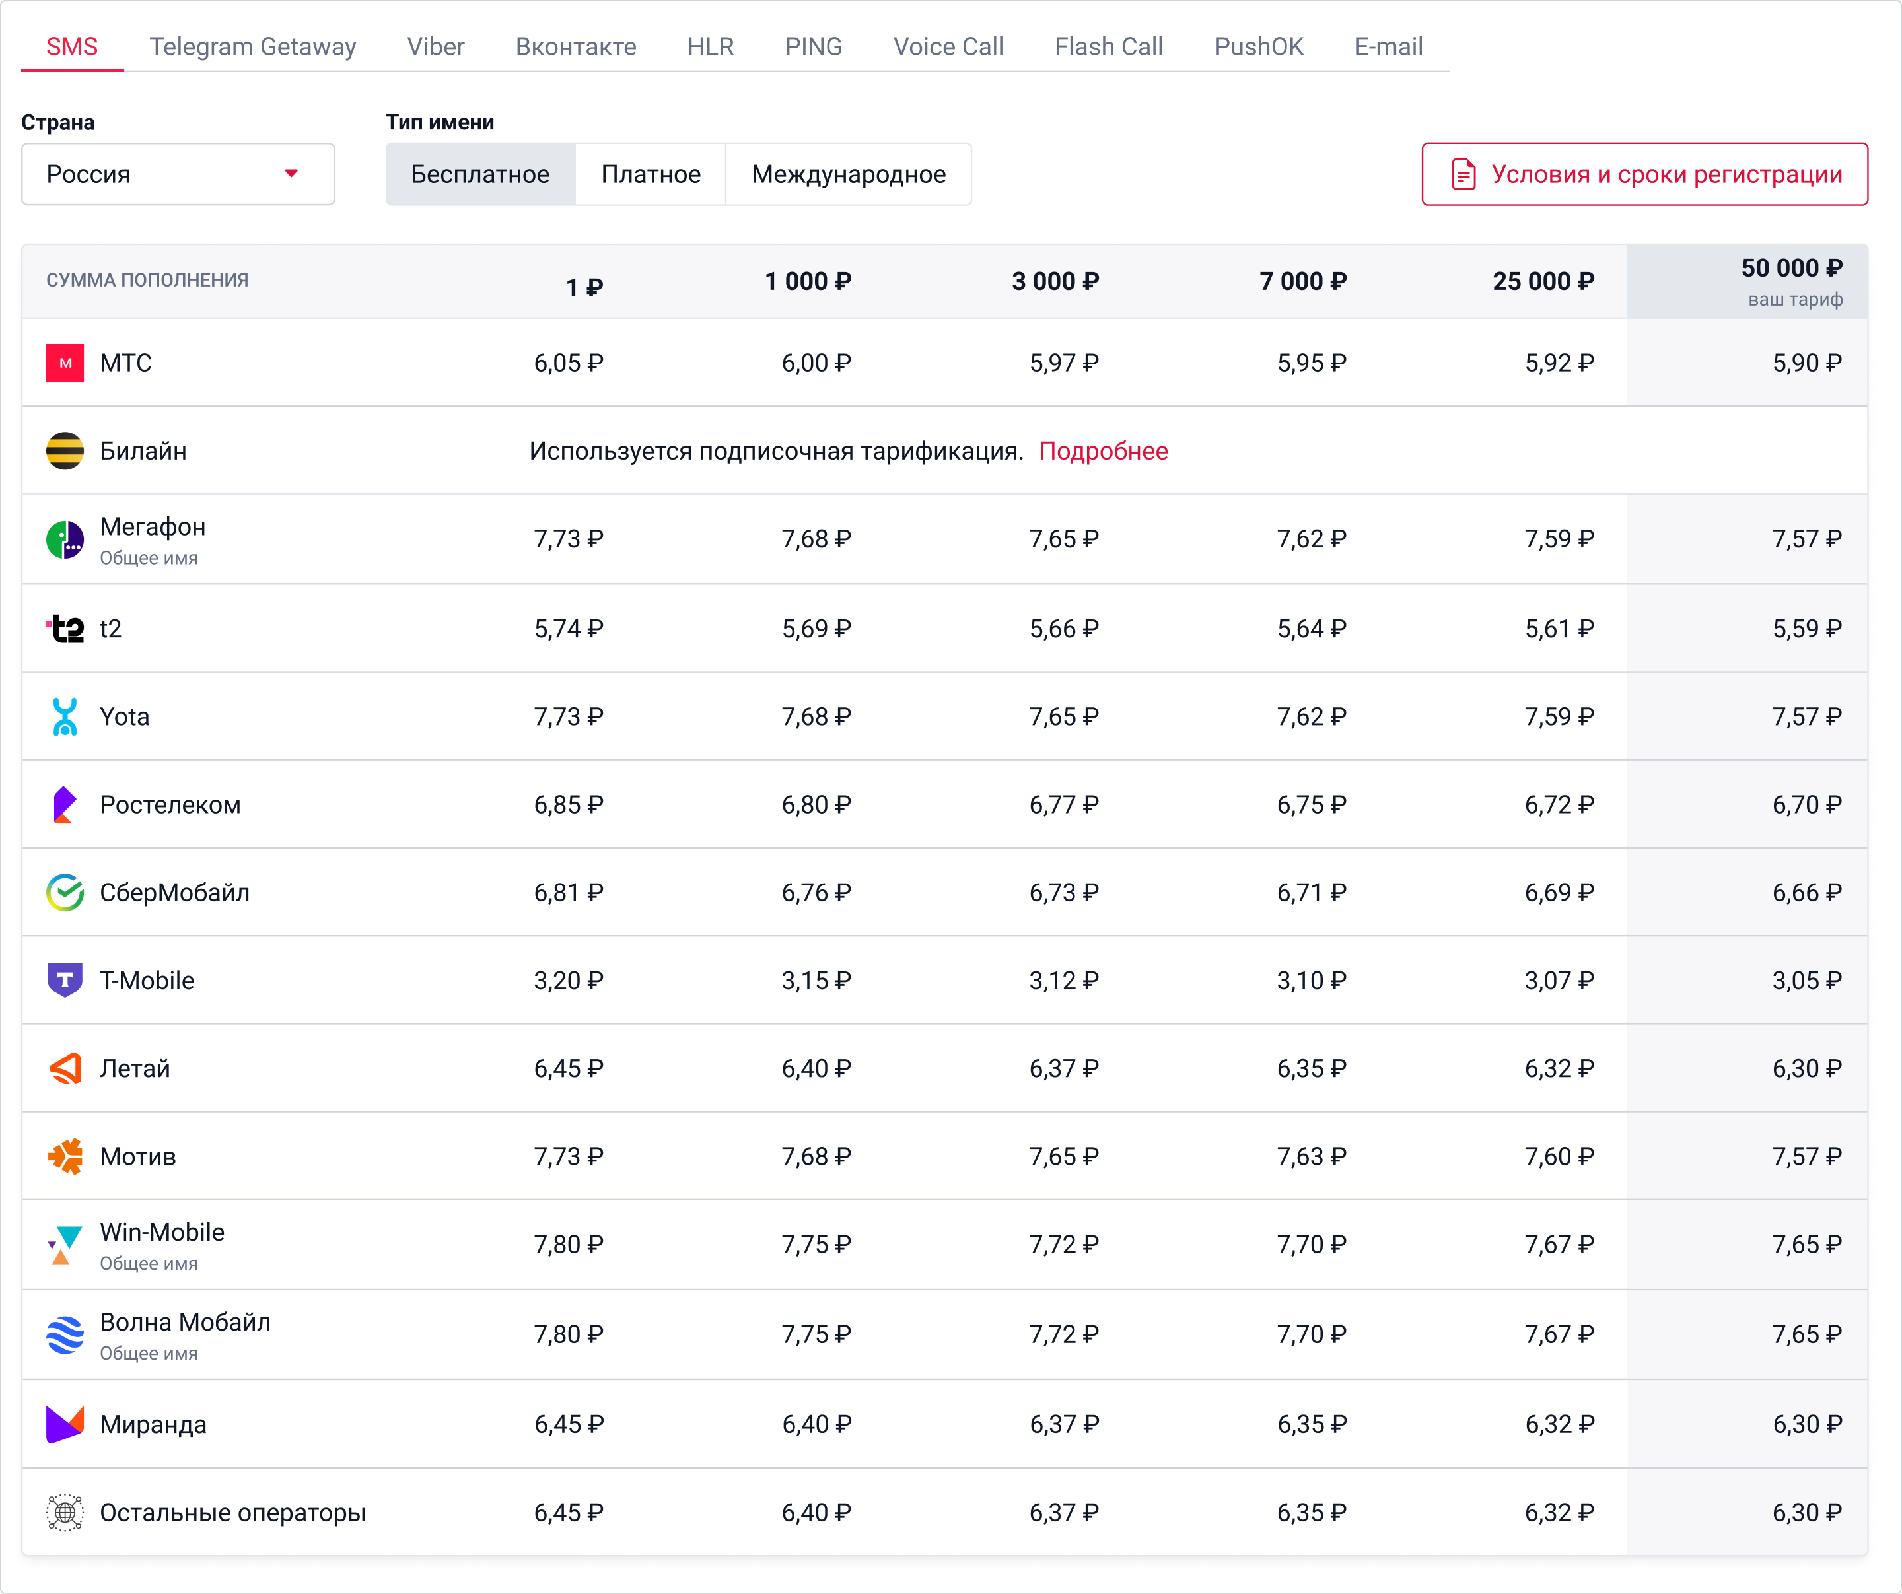Open the Viber tab
This screenshot has width=1902, height=1594.
tap(436, 46)
